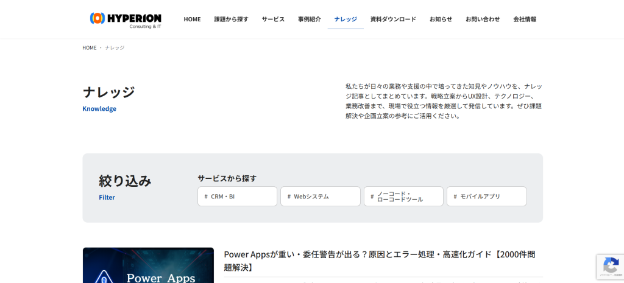Click the reCAPTCHA badge icon
The width and height of the screenshot is (624, 283).
610,265
